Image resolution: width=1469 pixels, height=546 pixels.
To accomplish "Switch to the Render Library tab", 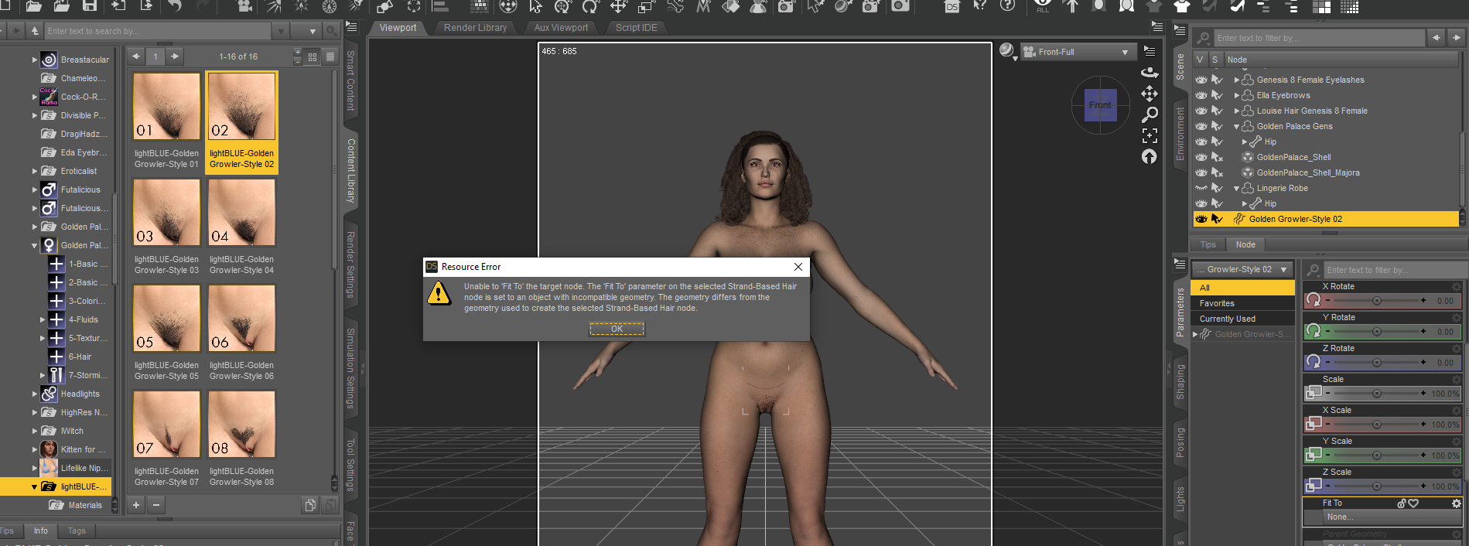I will pyautogui.click(x=475, y=28).
